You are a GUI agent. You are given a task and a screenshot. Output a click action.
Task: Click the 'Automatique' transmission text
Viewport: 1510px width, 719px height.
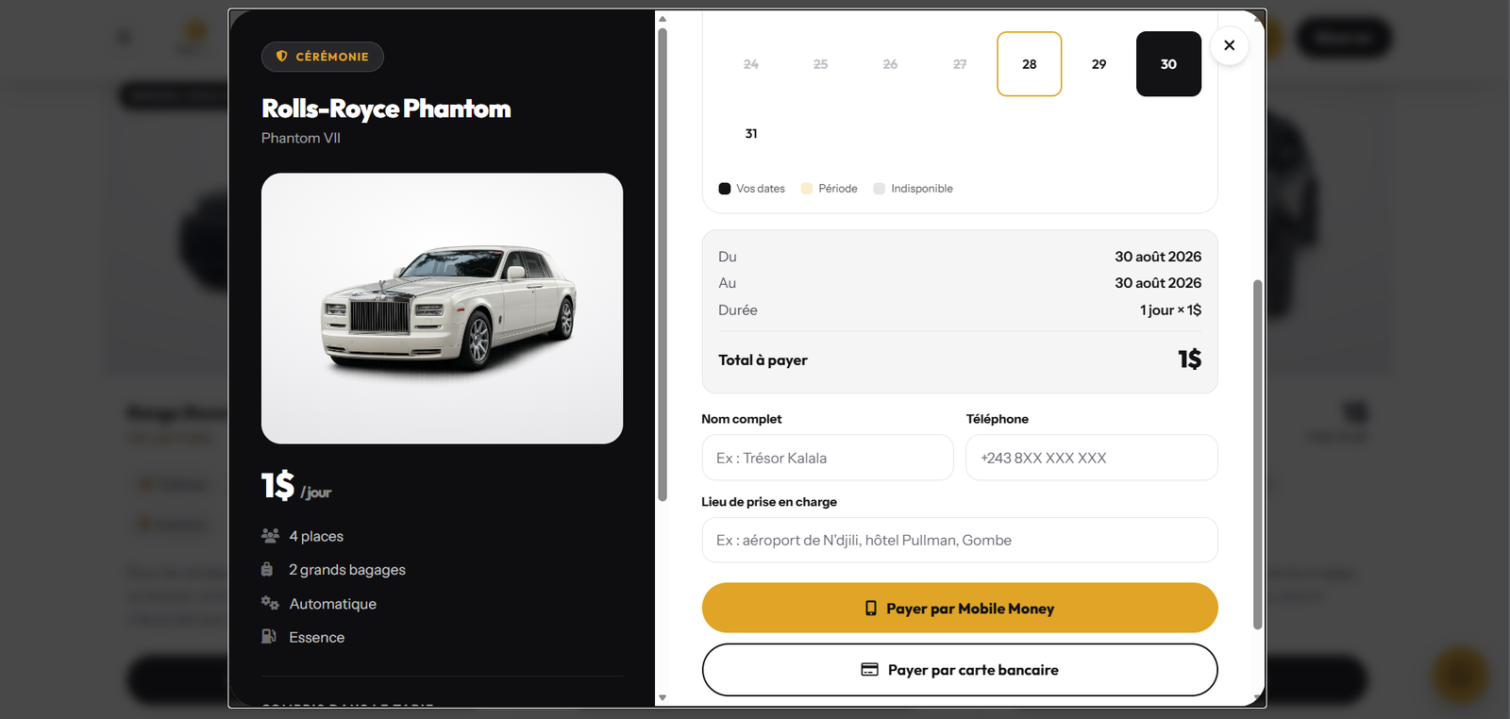pos(332,604)
